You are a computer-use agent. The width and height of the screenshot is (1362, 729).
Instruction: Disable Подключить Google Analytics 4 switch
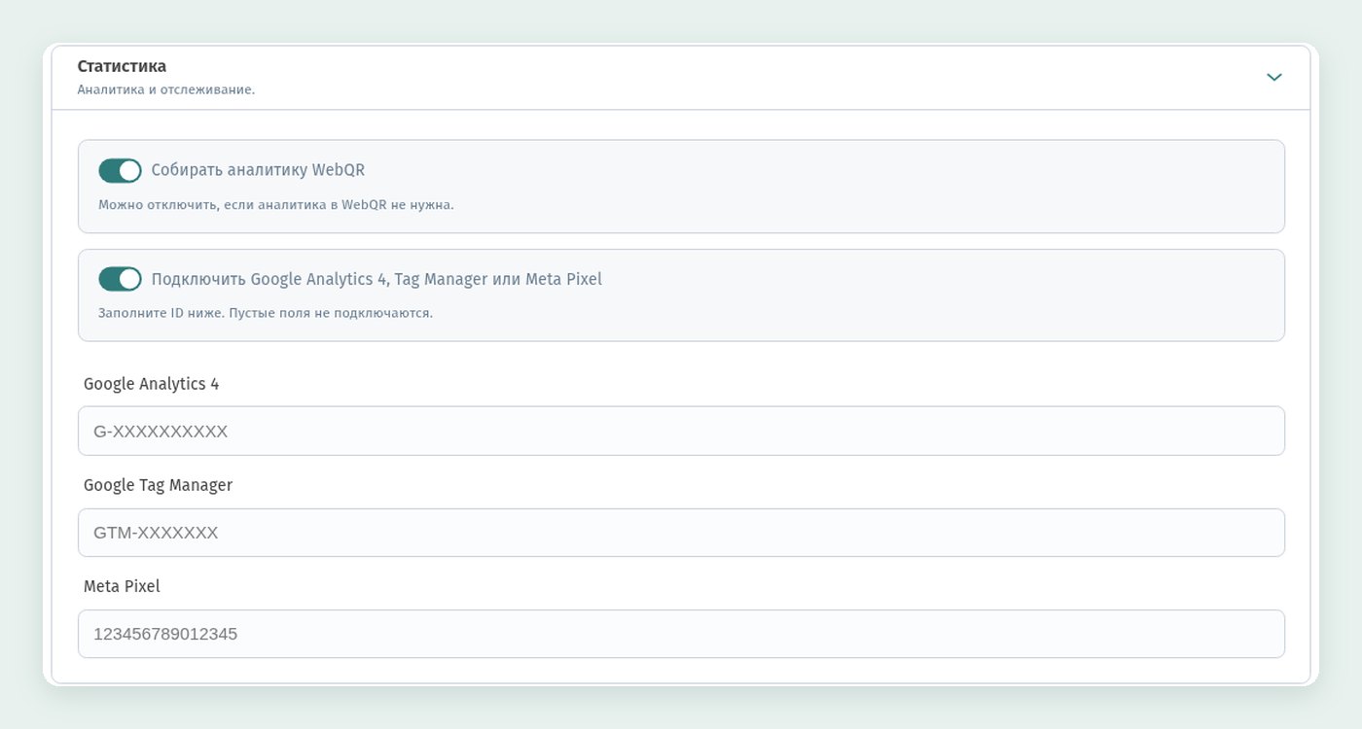pyautogui.click(x=120, y=279)
